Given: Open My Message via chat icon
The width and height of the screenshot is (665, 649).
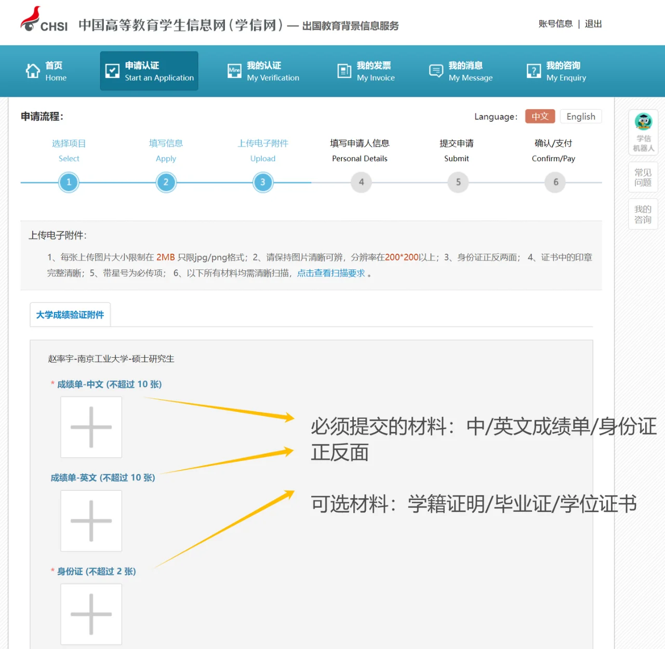Looking at the screenshot, I should [436, 71].
